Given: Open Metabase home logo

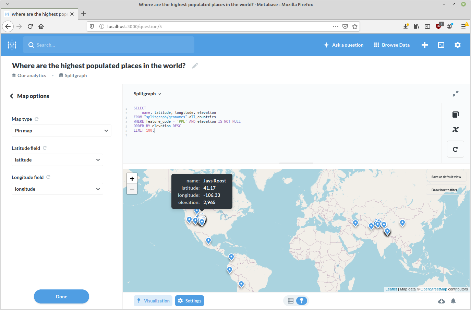Looking at the screenshot, I should pyautogui.click(x=12, y=45).
